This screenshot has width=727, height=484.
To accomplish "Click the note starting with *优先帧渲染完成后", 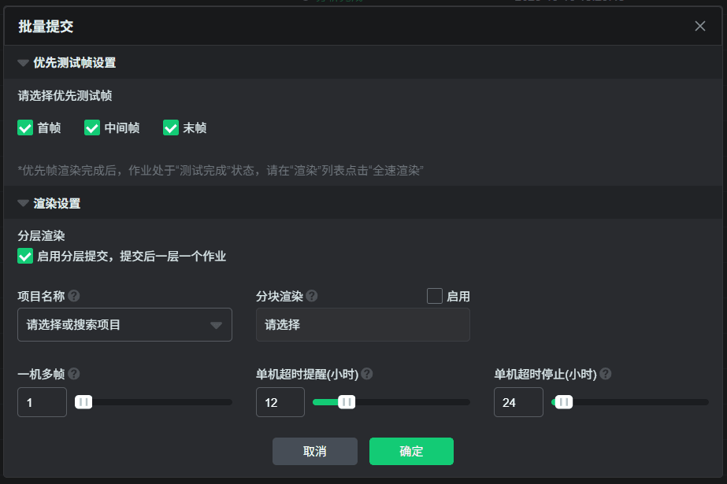I will 221,171.
